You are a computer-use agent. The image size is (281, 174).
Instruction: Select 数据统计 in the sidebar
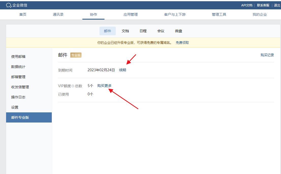pos(18,67)
